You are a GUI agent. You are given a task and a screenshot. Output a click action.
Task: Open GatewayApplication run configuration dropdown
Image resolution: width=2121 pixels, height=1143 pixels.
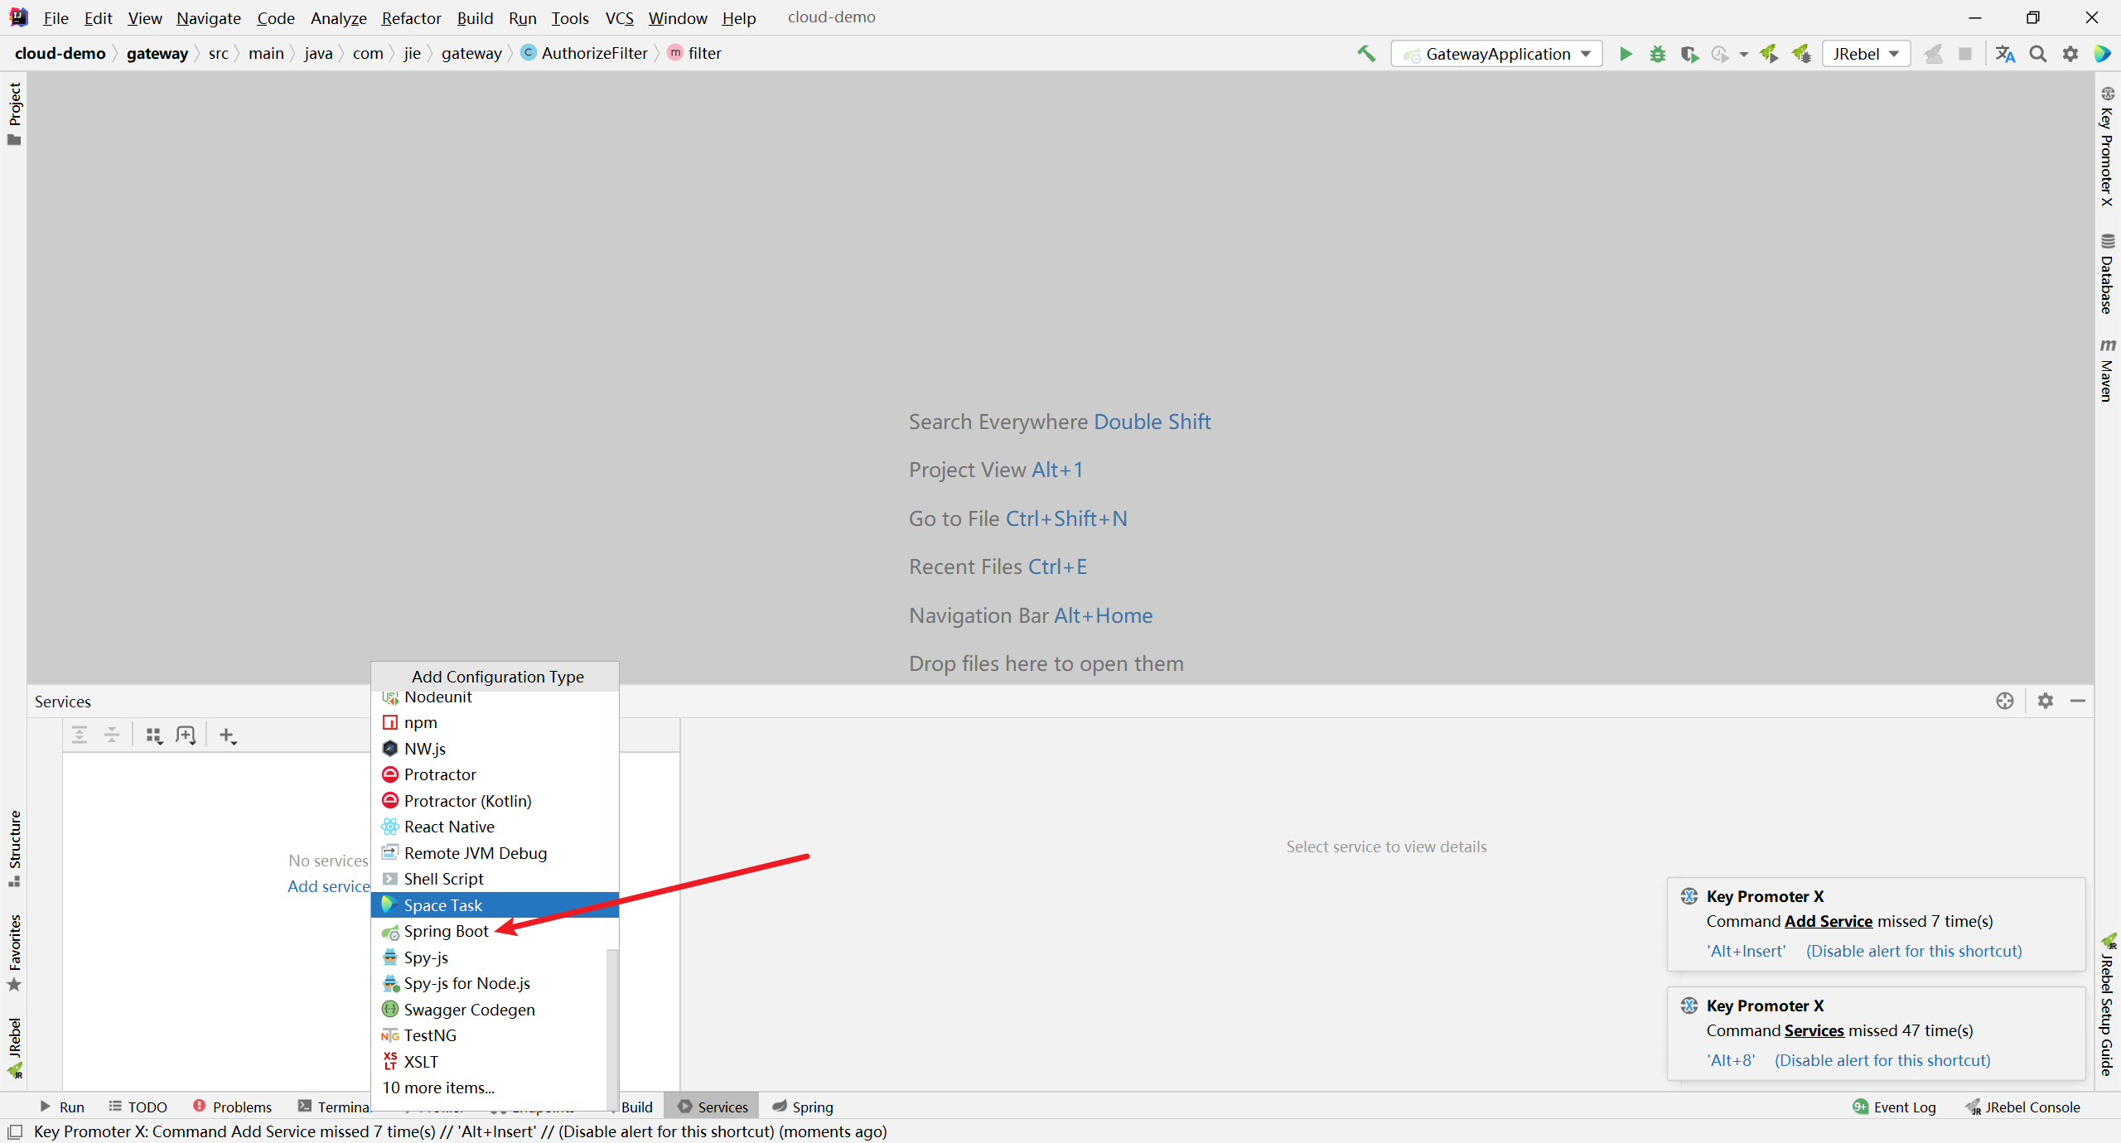pyautogui.click(x=1498, y=54)
